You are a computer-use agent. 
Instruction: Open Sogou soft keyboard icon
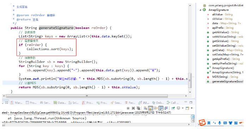pos(225,123)
